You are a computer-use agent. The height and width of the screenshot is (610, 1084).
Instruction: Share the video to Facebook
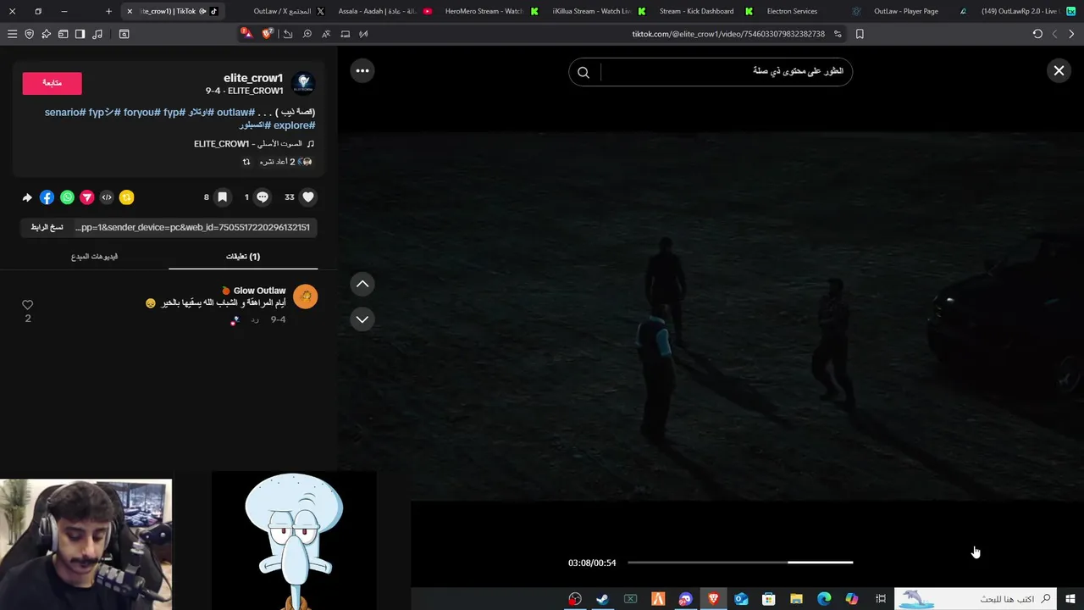pos(47,197)
